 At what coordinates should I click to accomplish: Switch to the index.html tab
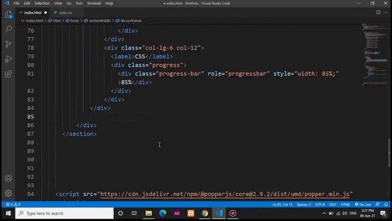pos(32,12)
